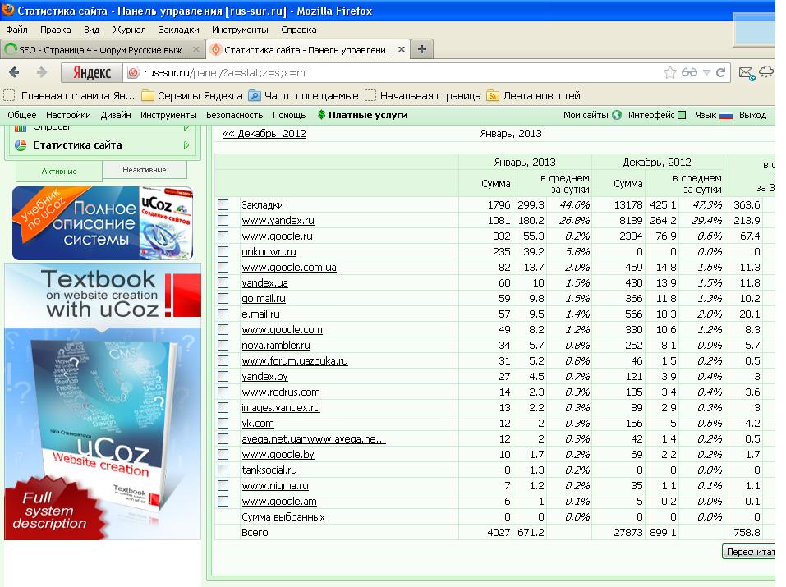Check the www.yandex.ru row checkbox
This screenshot has height=587, width=786.
(223, 221)
